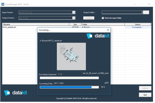Click the Converting Component 1 / 2 text

[x=50, y=74]
